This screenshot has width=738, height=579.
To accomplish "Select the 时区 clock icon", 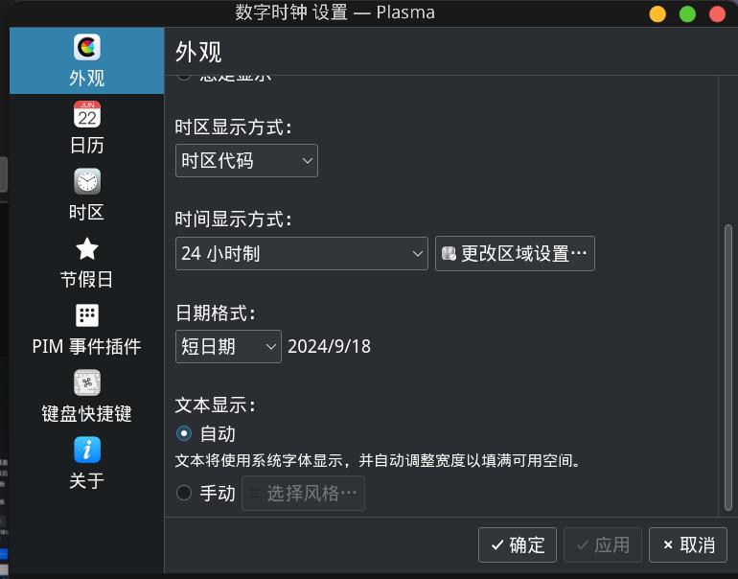I will click(x=87, y=181).
